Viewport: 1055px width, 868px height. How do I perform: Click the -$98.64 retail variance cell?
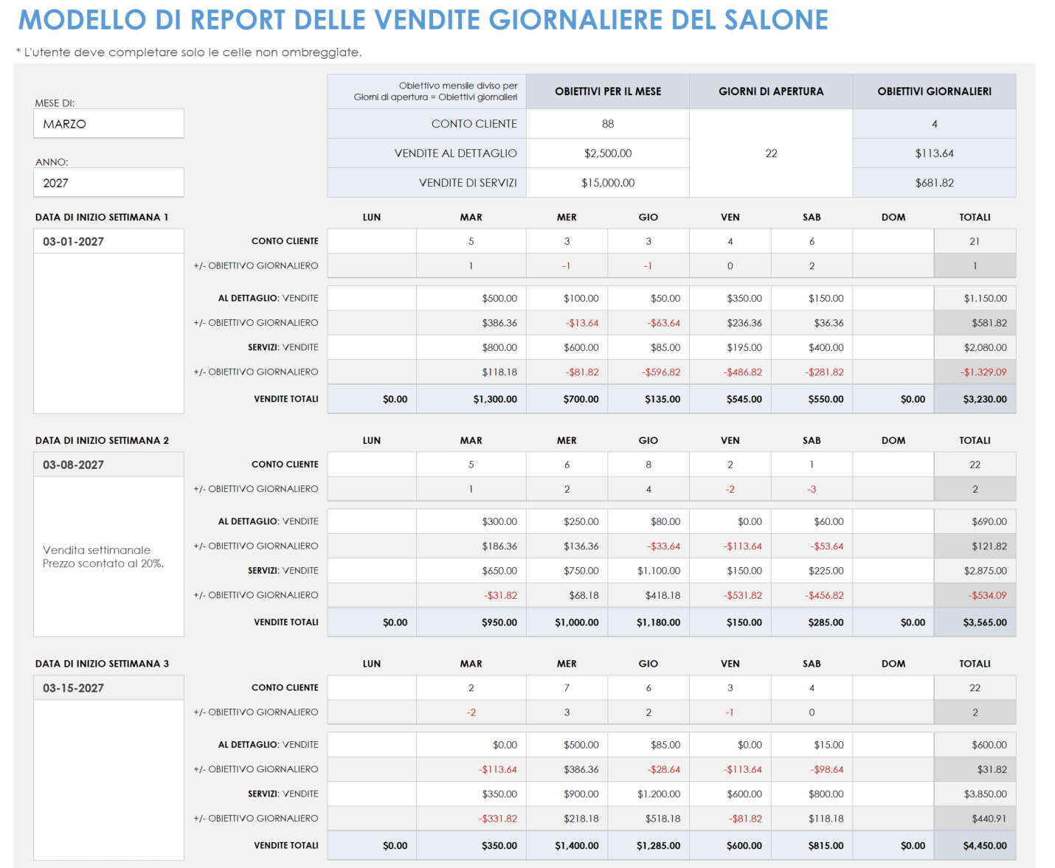pos(812,769)
